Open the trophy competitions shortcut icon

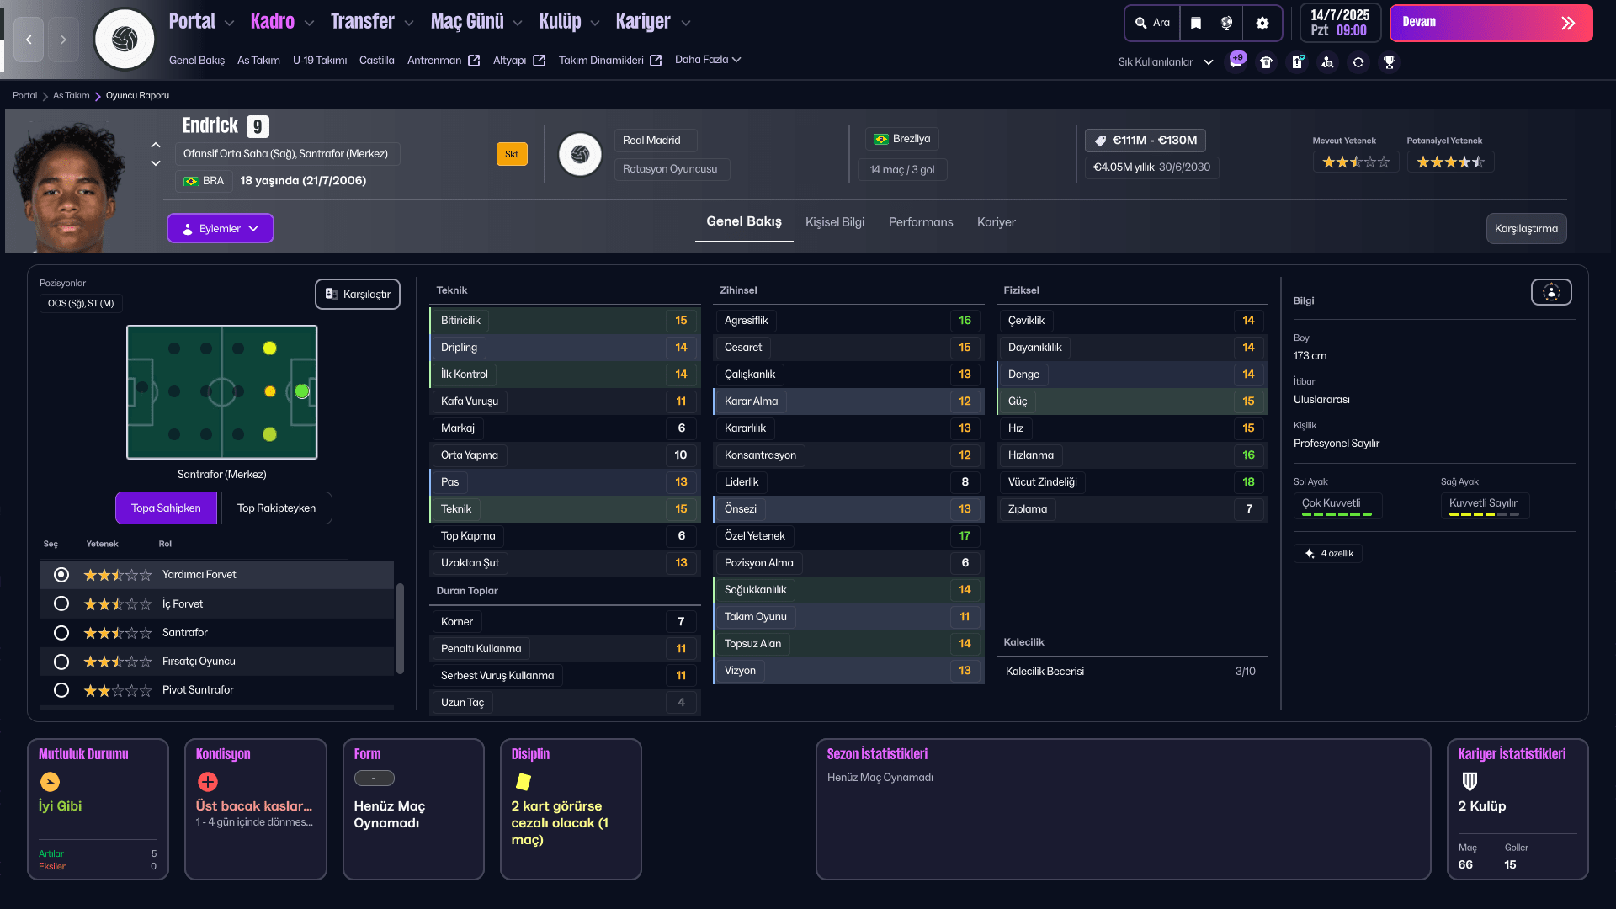1390,62
